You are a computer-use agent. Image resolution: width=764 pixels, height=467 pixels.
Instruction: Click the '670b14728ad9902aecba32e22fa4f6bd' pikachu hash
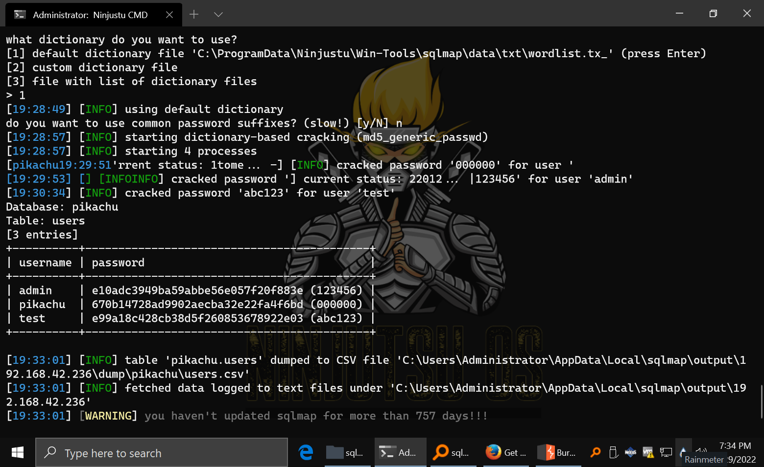pos(197,304)
